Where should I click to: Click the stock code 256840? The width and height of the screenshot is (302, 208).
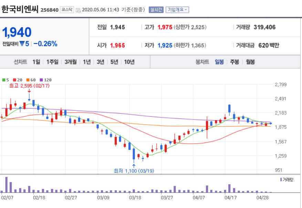pyautogui.click(x=50, y=10)
